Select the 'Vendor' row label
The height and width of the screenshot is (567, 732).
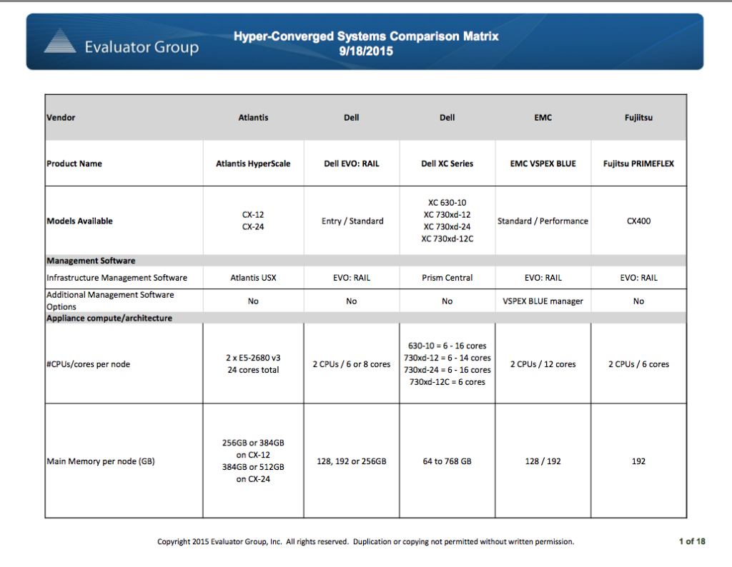61,118
